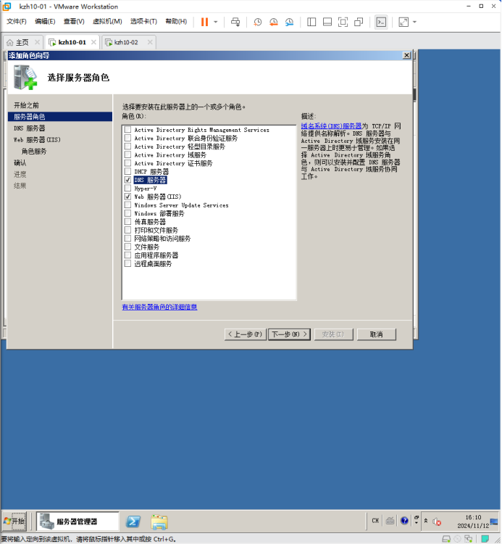Select Web 服务器(IIS) wizard step
Screen dimensions: 502x544
click(x=37, y=140)
